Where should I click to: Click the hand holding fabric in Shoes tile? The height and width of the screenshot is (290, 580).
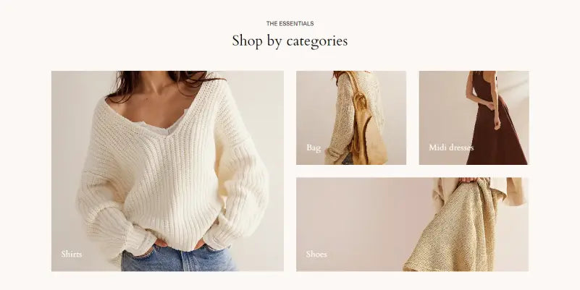pos(468,180)
